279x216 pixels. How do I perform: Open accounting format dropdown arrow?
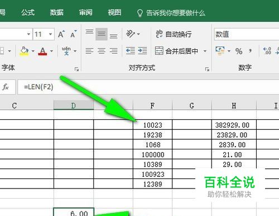pyautogui.click(x=229, y=51)
